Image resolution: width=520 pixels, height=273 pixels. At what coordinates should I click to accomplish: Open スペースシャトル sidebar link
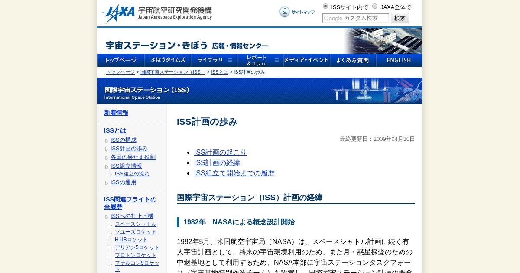pyautogui.click(x=136, y=224)
